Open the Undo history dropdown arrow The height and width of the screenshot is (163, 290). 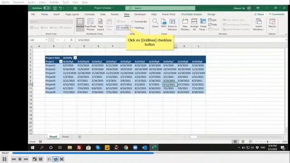(x=63, y=8)
